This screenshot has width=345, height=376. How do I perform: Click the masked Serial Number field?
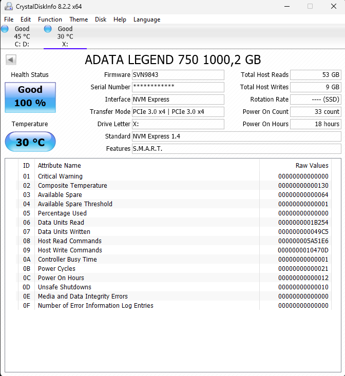(178, 87)
